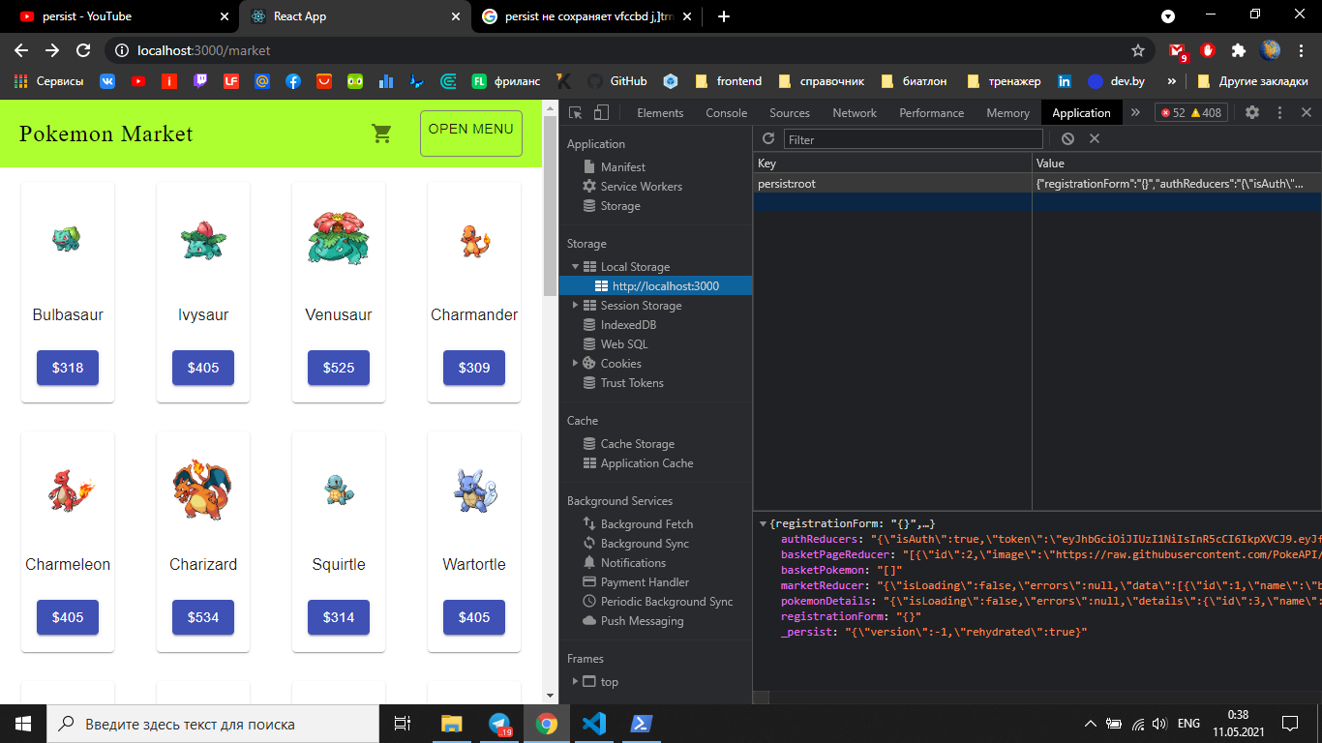Clear all storage entries icon
The height and width of the screenshot is (743, 1322).
(x=1067, y=139)
